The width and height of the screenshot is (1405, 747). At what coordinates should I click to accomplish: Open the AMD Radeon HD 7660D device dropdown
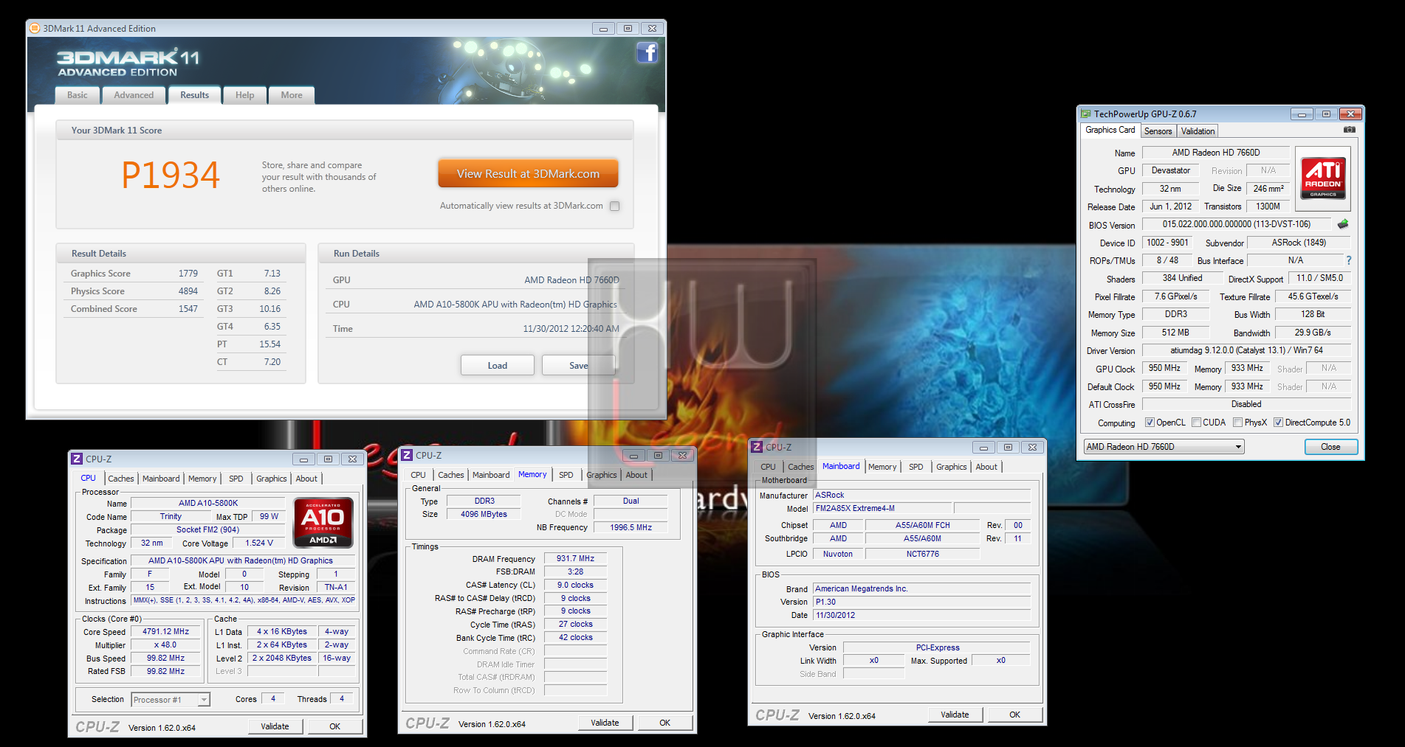[1164, 447]
